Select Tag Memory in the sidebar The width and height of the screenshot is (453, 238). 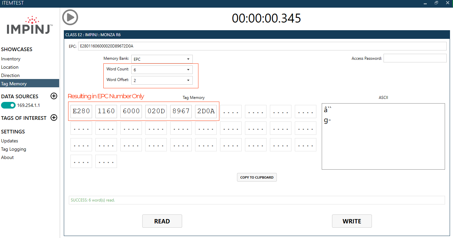[x=30, y=84]
